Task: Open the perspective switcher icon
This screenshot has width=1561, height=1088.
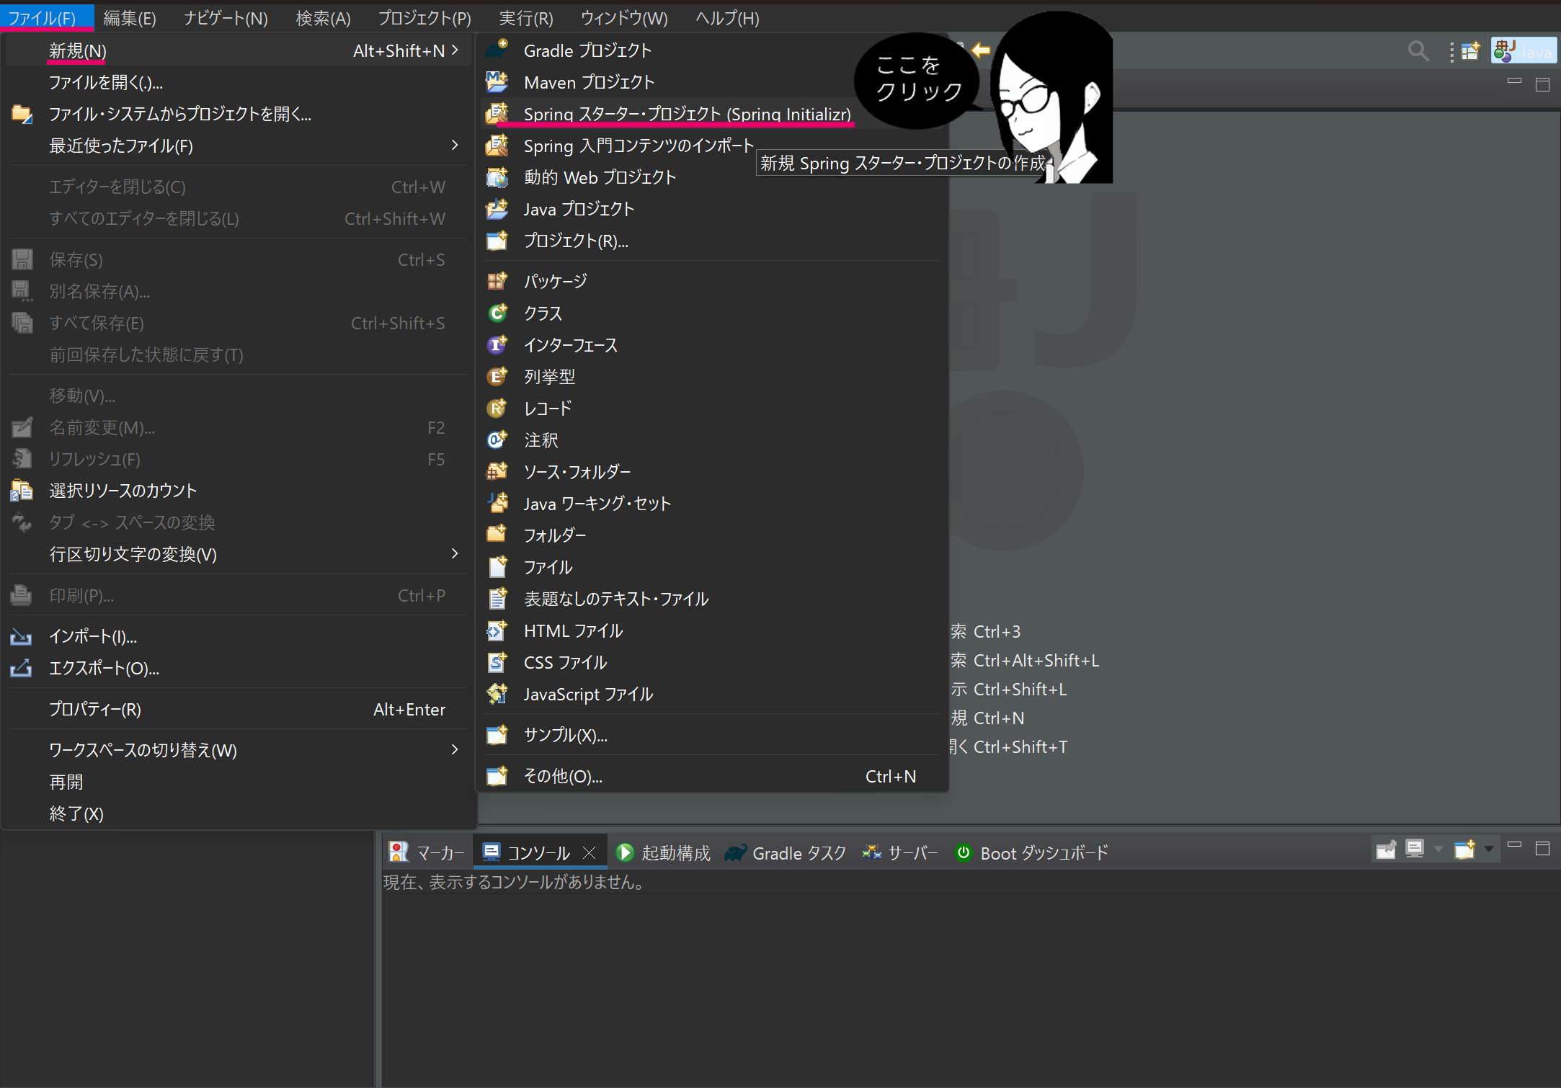Action: tap(1469, 51)
